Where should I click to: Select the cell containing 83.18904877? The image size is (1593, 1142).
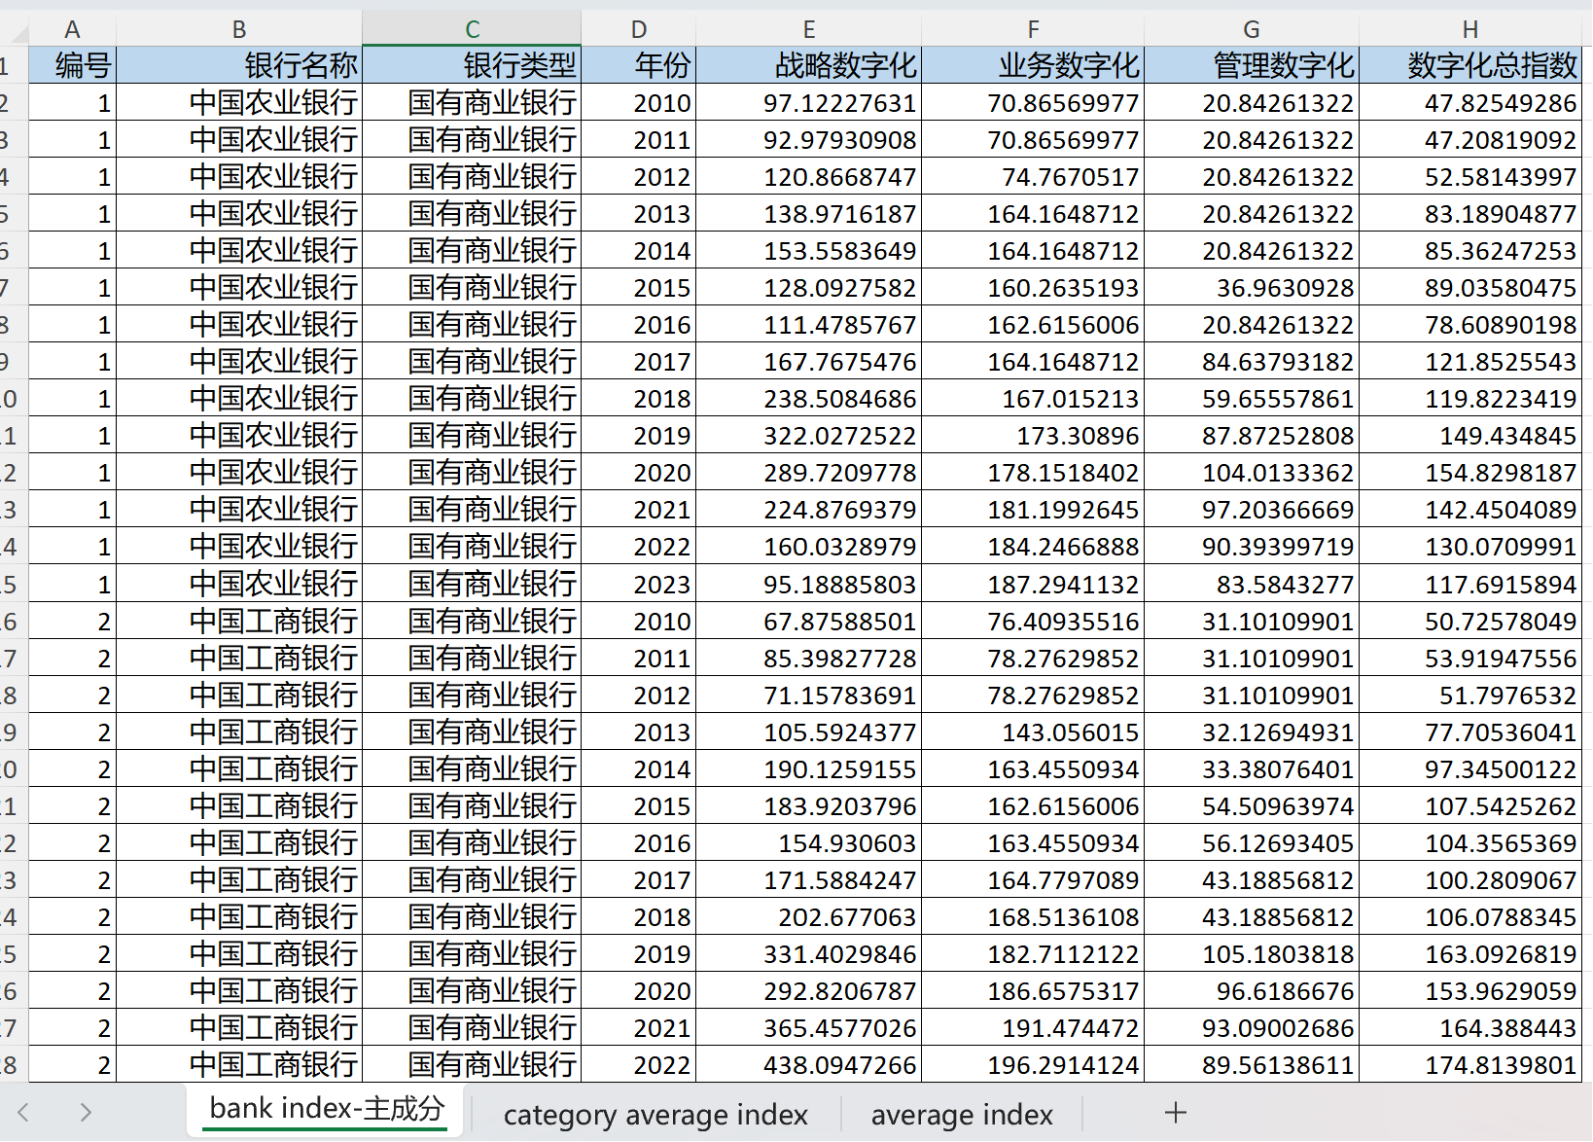point(1470,213)
